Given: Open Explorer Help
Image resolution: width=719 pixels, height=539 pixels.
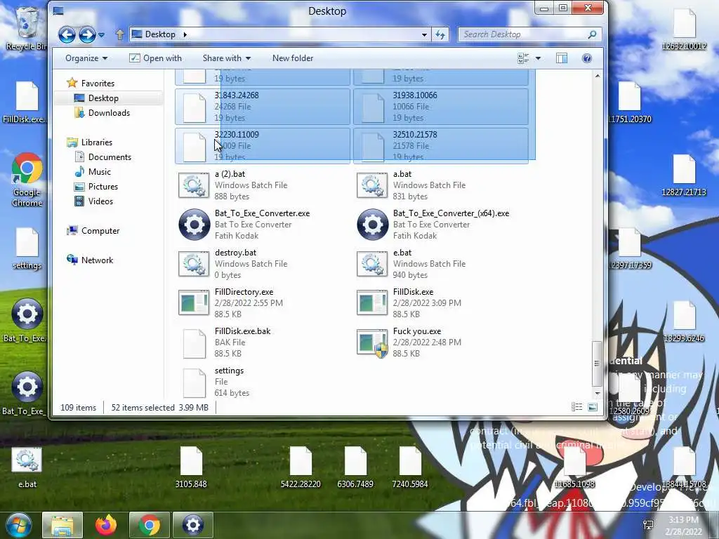Looking at the screenshot, I should click(586, 58).
